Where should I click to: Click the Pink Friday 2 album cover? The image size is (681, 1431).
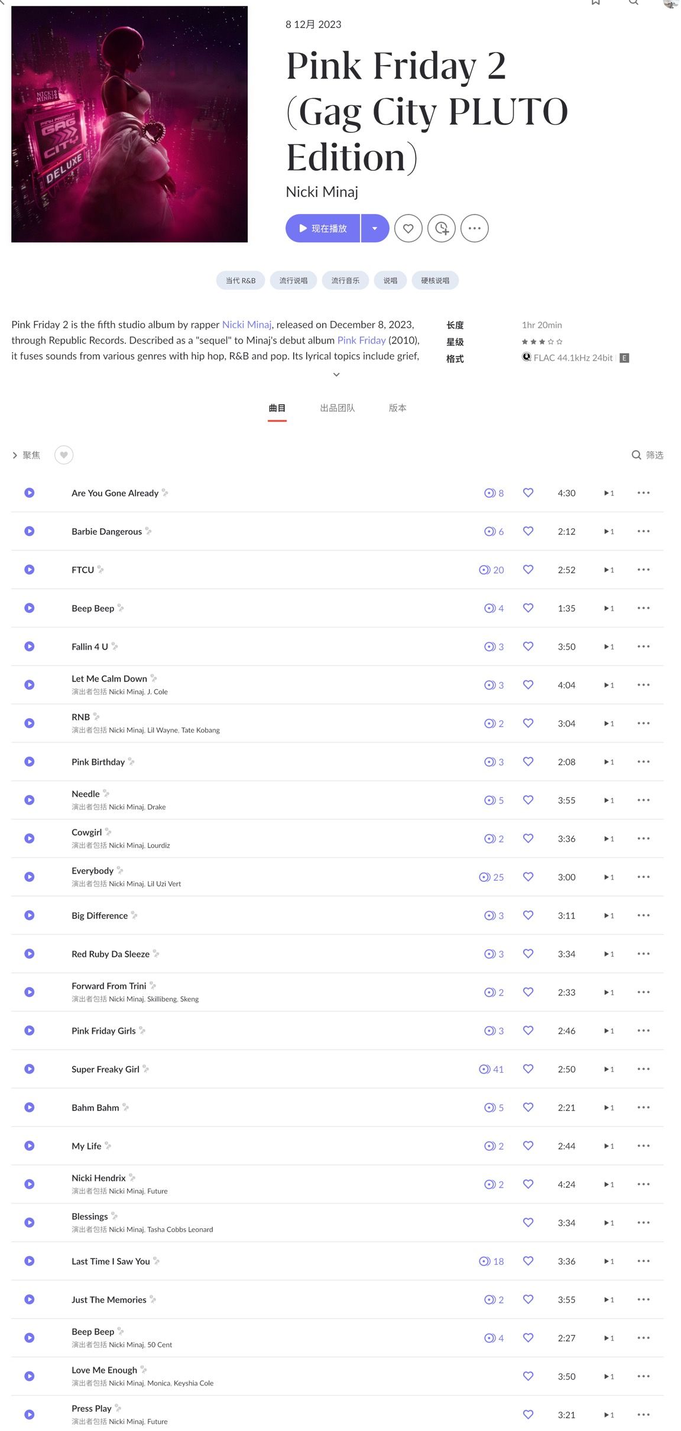[129, 124]
